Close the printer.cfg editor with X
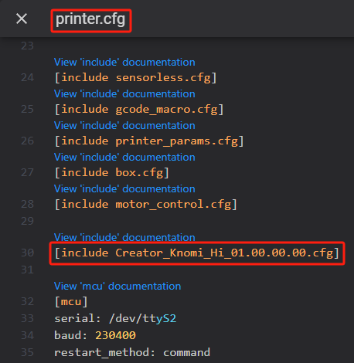 click(x=22, y=19)
